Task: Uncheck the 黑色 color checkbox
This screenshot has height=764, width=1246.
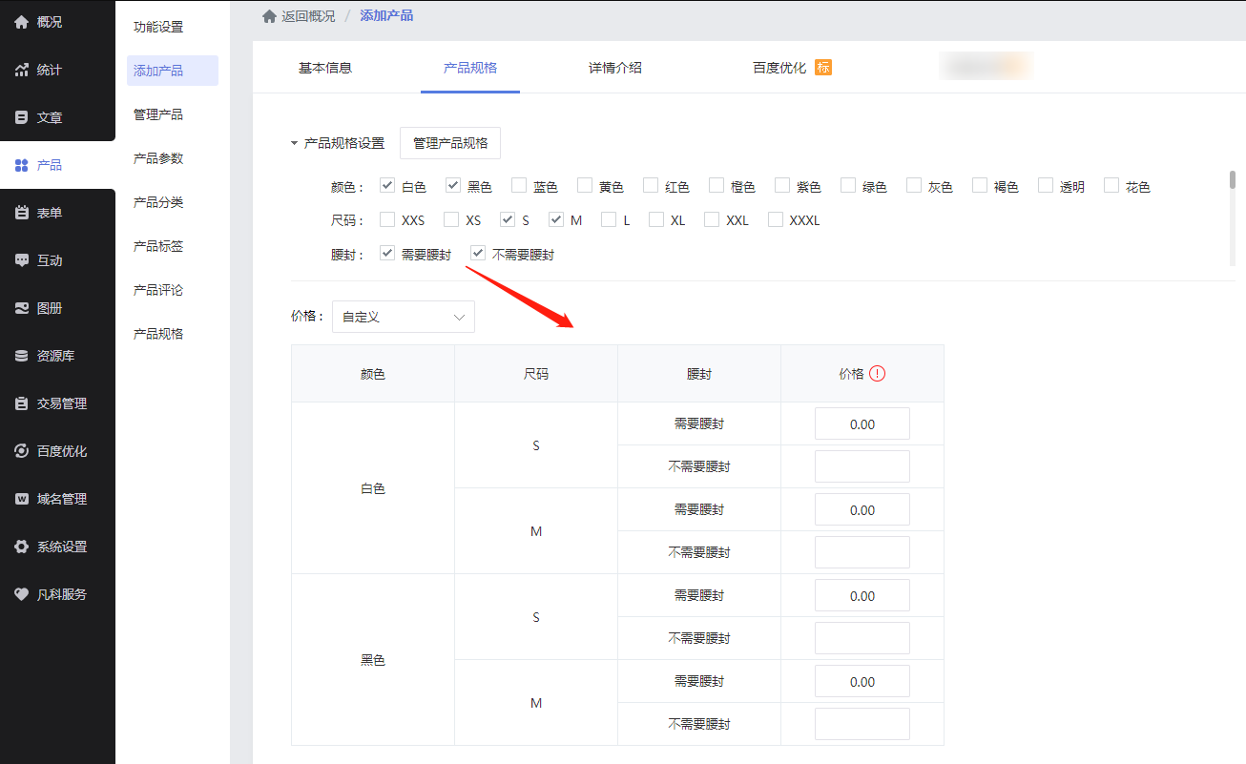Action: (453, 186)
